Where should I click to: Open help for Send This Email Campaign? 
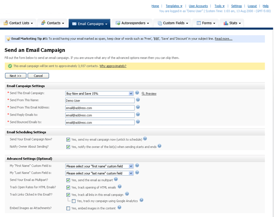coord(137,93)
